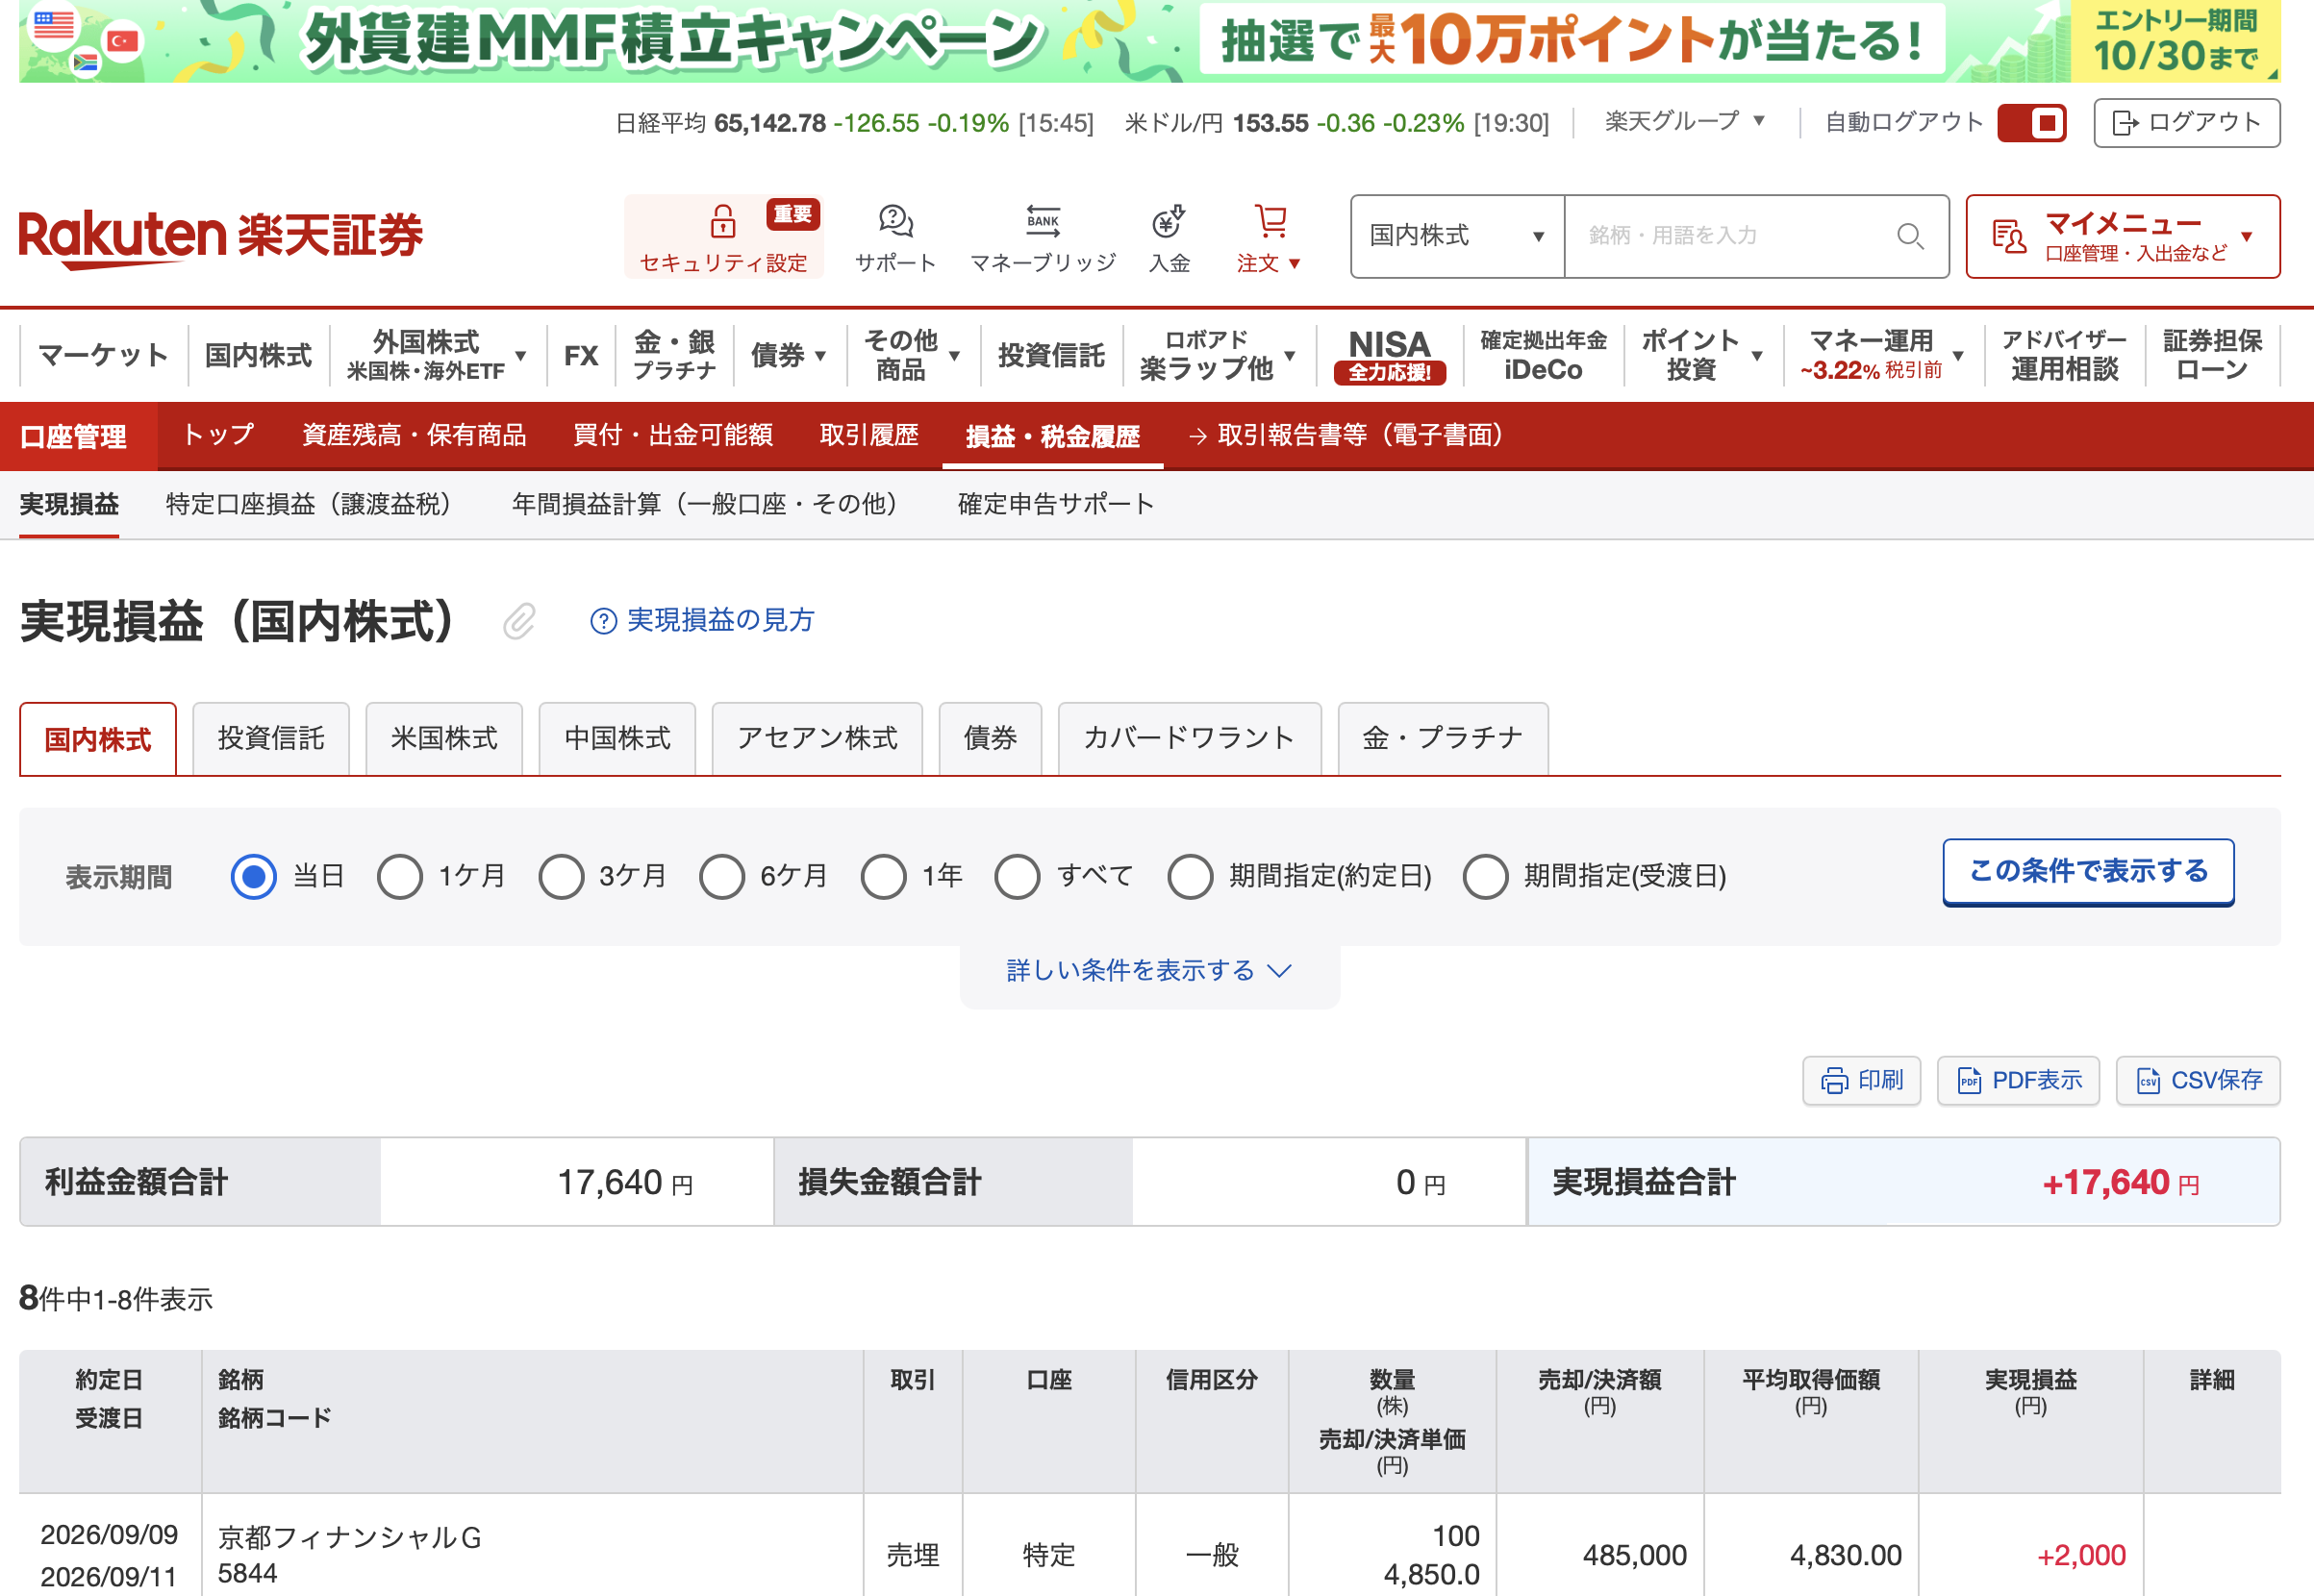Choose the 期間指定(受渡日) radio option

(1486, 876)
